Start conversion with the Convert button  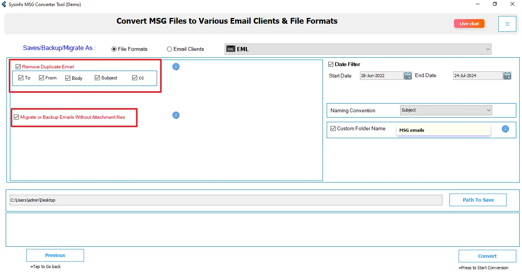[487, 256]
